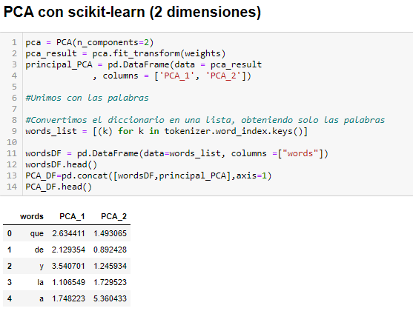The width and height of the screenshot is (413, 311).
Task: Click the wordsDF DataFrame creation line
Action: (x=176, y=153)
